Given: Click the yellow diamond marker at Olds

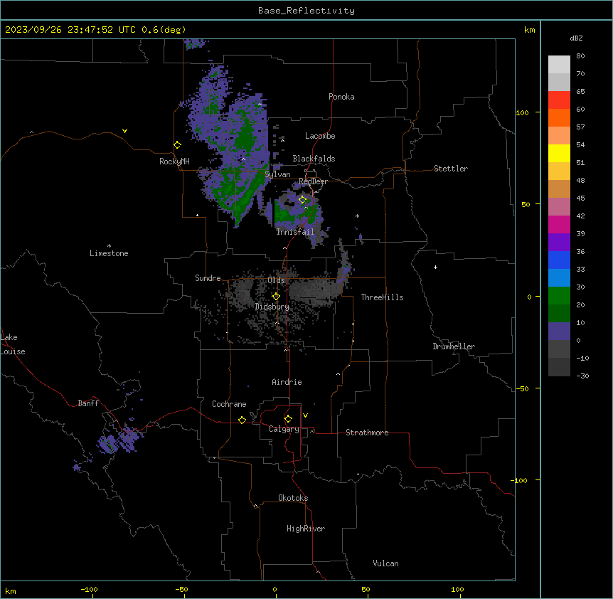Looking at the screenshot, I should click(x=276, y=297).
